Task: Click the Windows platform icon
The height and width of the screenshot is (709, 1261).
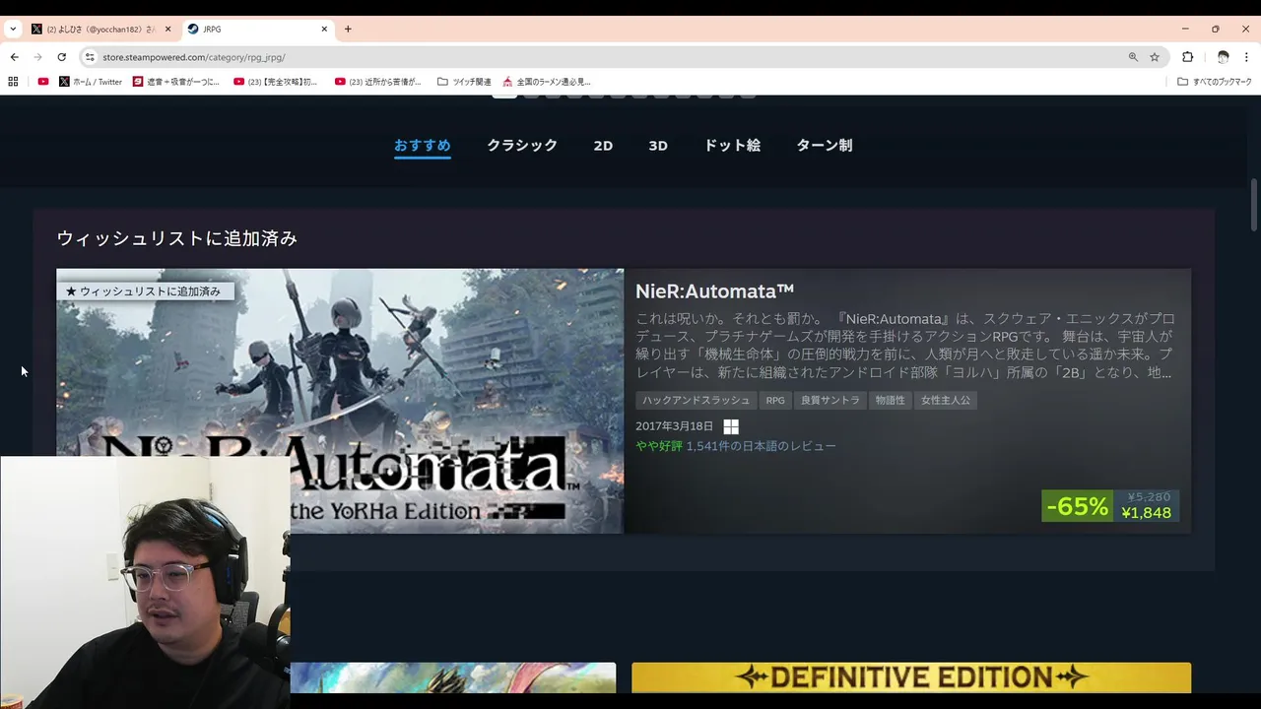Action: [731, 426]
